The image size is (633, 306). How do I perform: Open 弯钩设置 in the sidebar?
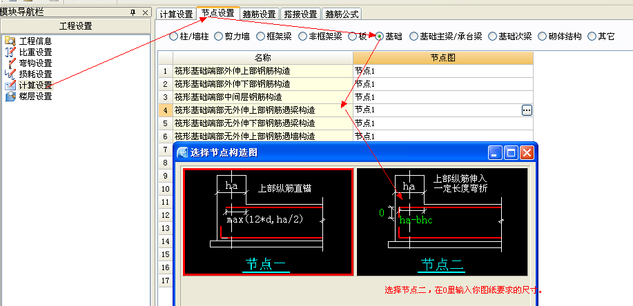pos(35,63)
